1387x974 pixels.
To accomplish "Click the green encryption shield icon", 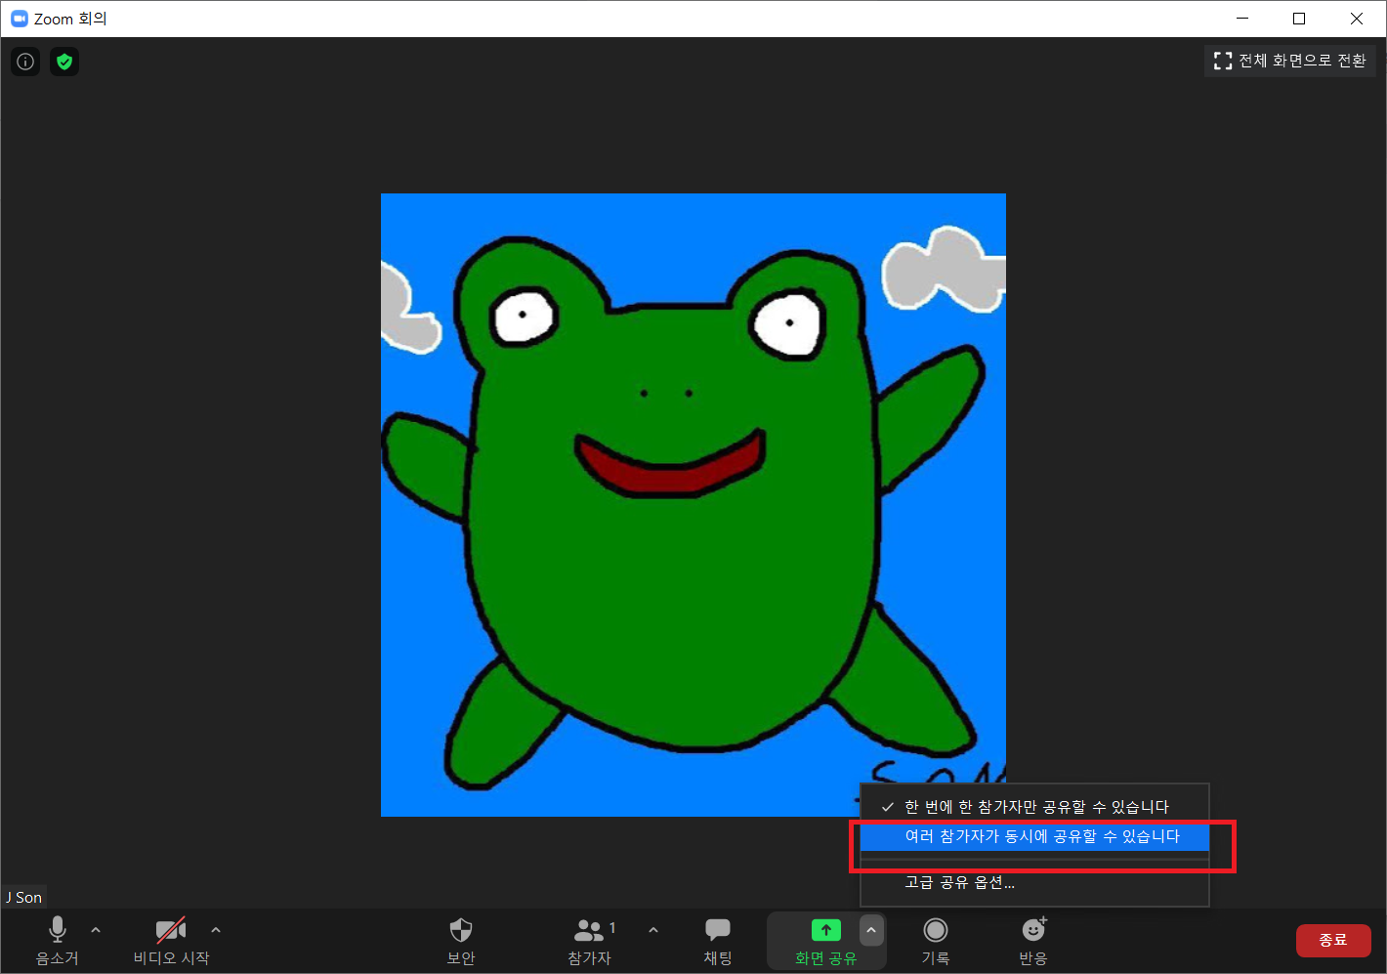I will click(64, 62).
